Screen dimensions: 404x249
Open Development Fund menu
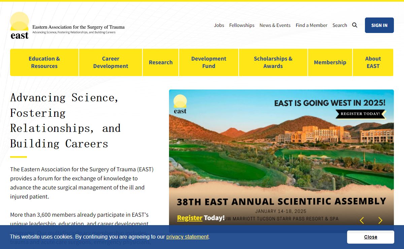pyautogui.click(x=209, y=62)
